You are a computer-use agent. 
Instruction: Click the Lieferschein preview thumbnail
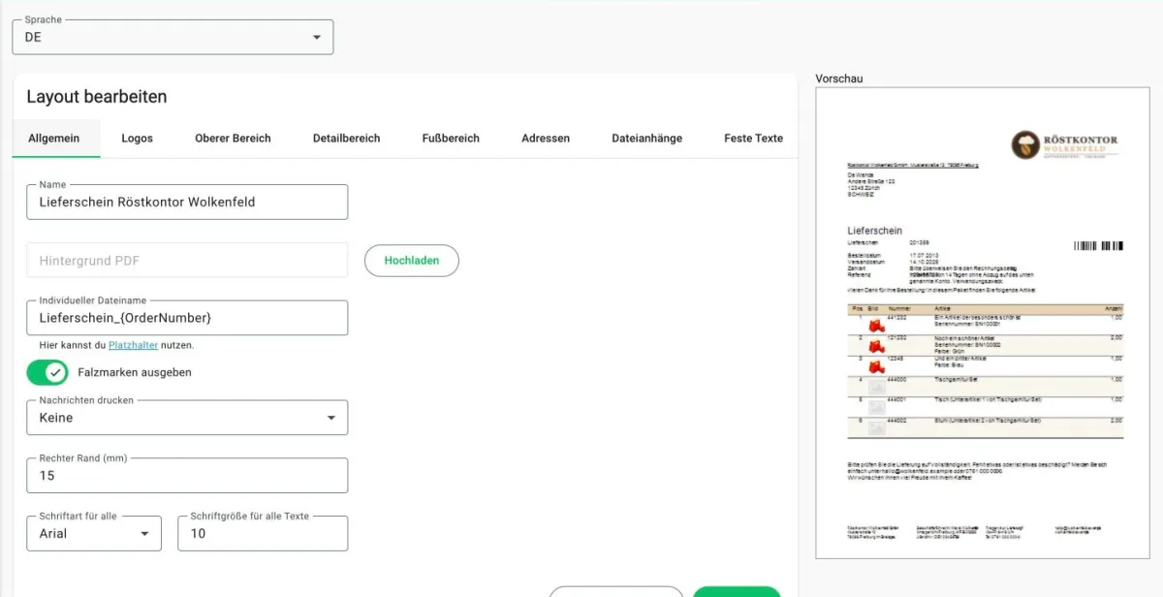[x=985, y=323]
